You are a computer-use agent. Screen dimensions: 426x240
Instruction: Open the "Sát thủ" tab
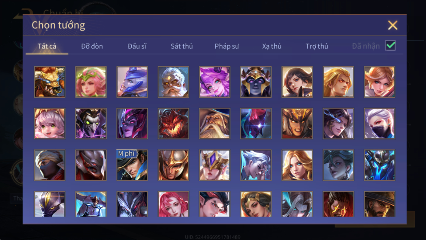click(182, 46)
